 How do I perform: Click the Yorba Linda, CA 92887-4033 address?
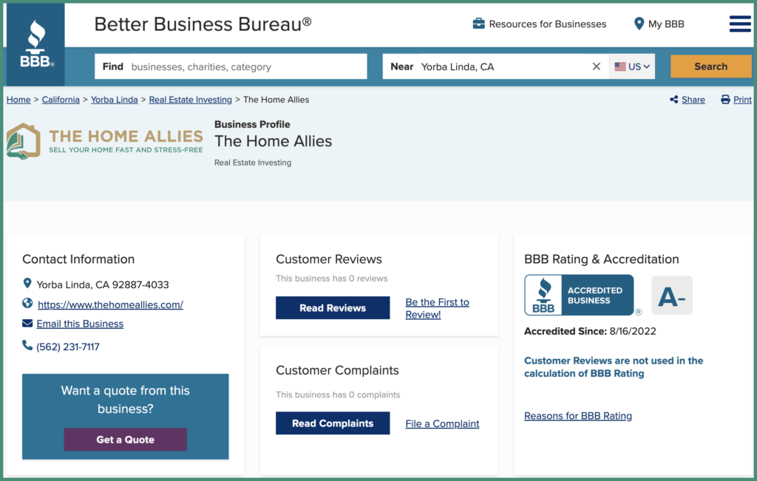[x=103, y=284]
